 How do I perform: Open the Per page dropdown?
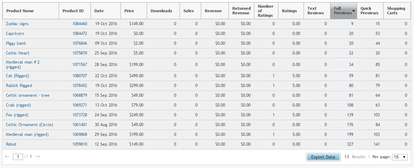point(400,157)
